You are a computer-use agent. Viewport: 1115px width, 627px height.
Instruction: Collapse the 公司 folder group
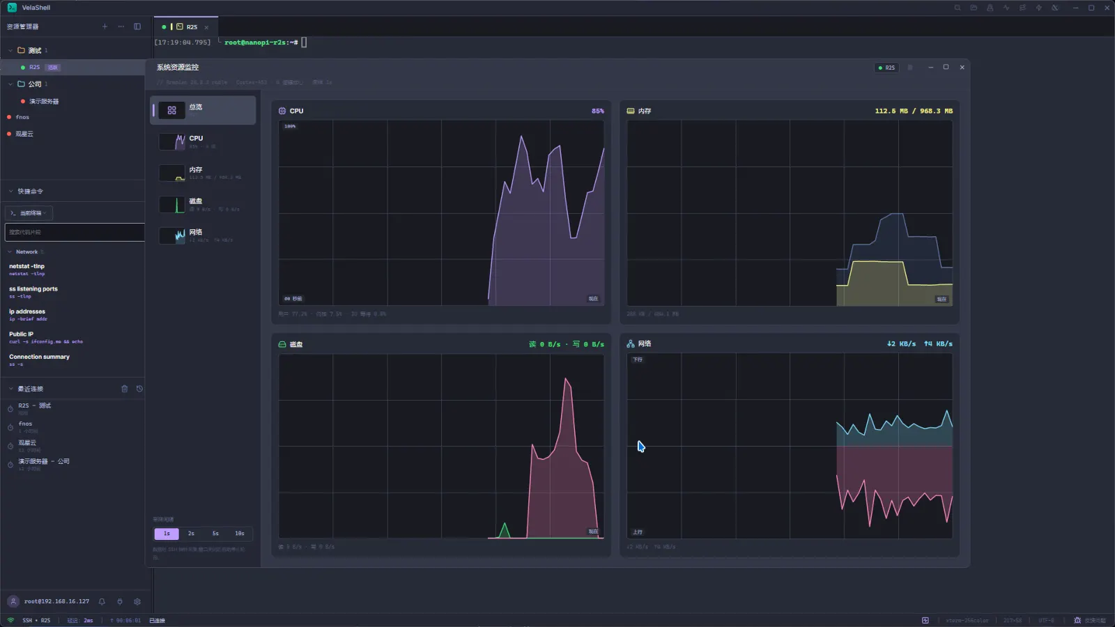pos(10,84)
